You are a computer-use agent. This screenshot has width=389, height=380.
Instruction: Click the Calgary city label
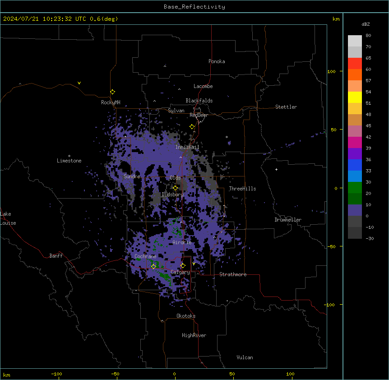181,272
